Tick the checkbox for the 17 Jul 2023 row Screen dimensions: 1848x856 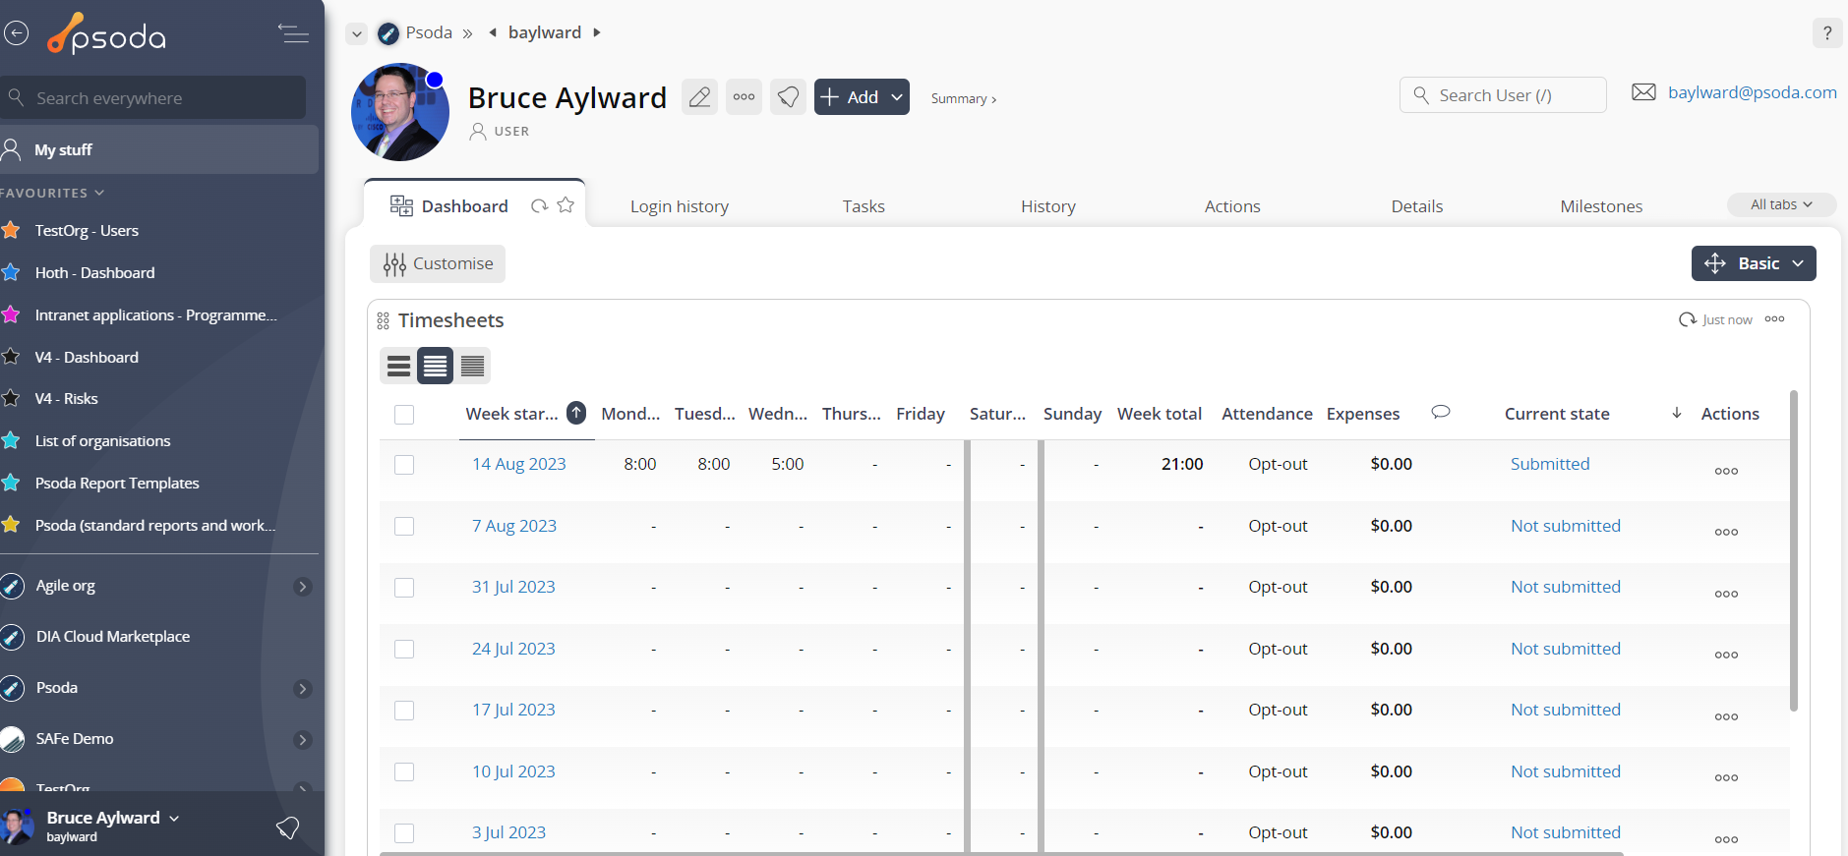404,711
